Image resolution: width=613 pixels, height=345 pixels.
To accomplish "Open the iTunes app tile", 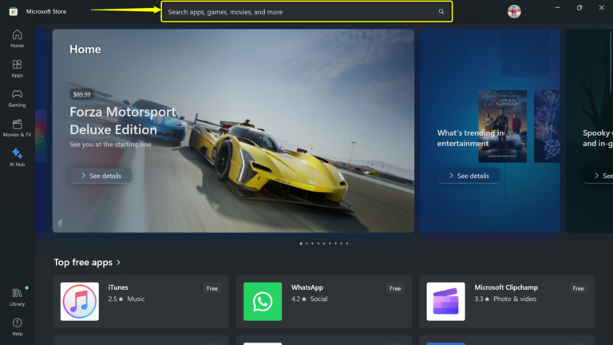I will (x=140, y=301).
